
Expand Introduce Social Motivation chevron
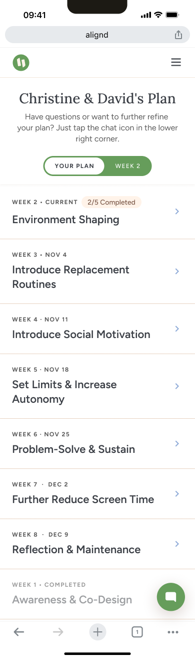177,328
